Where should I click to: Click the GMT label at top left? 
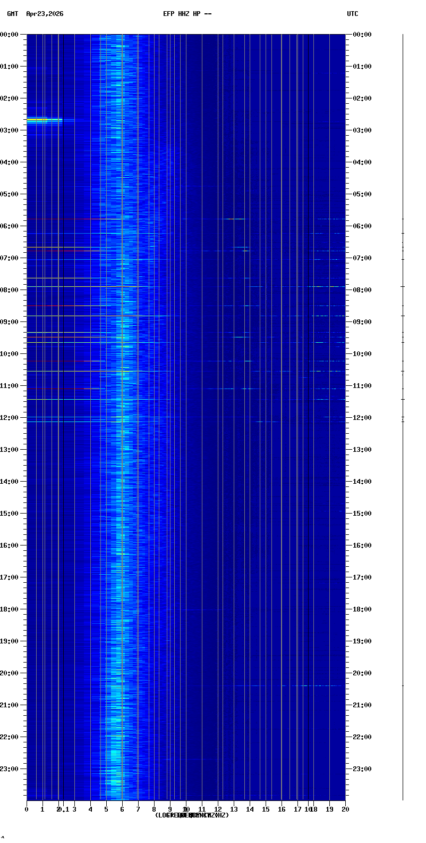click(x=12, y=14)
